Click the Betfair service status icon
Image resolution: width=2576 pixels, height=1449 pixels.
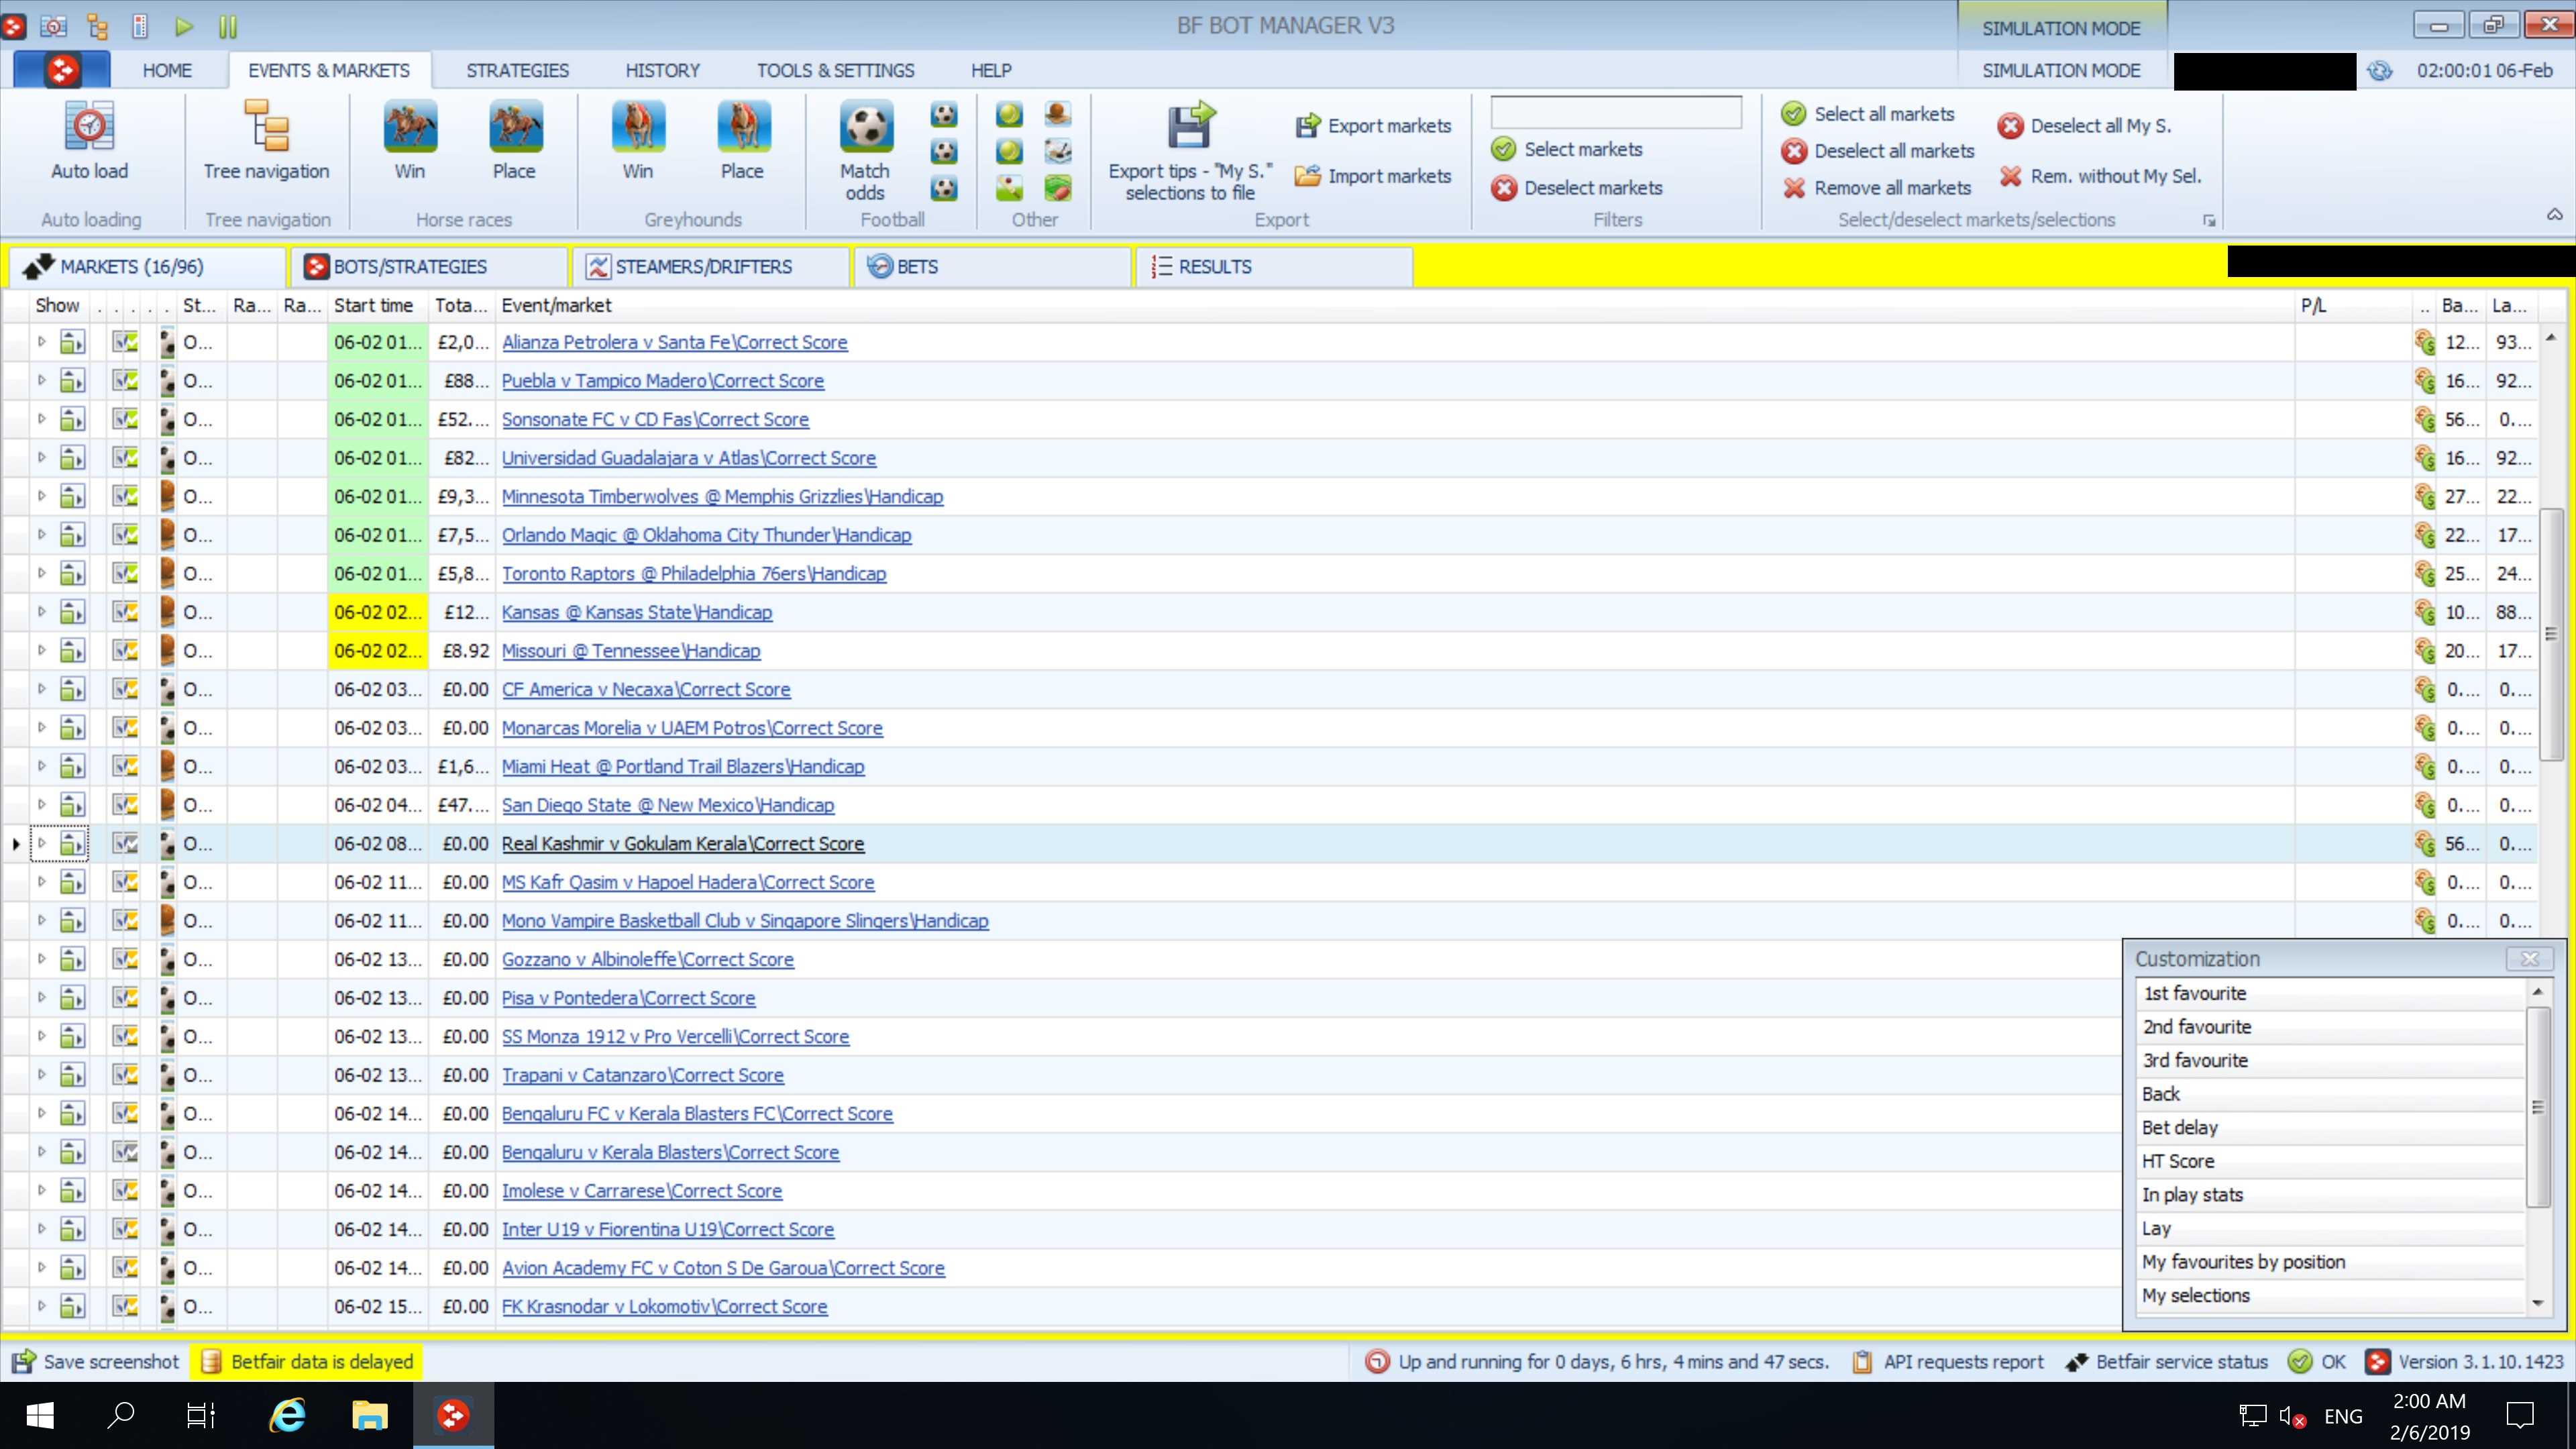coord(2077,1361)
